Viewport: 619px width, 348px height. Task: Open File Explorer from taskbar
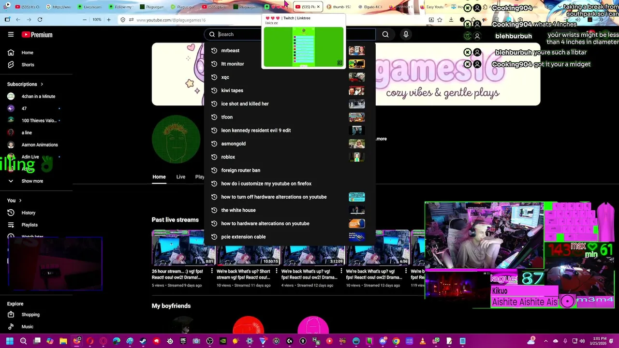click(63, 341)
